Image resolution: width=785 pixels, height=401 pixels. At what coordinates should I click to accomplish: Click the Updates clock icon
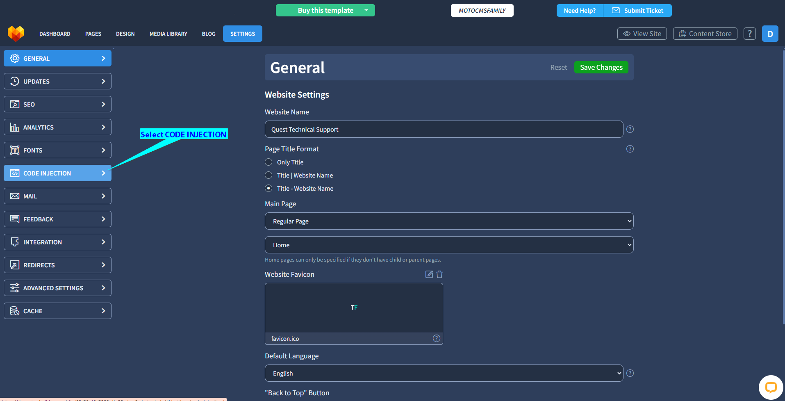tap(15, 81)
